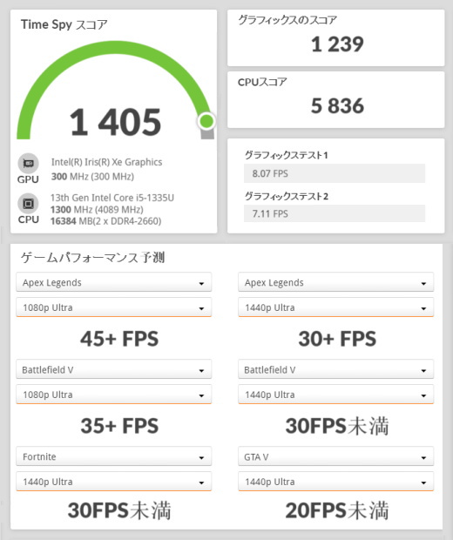Click the 45+ FPS result text
453x540 pixels.
(119, 339)
